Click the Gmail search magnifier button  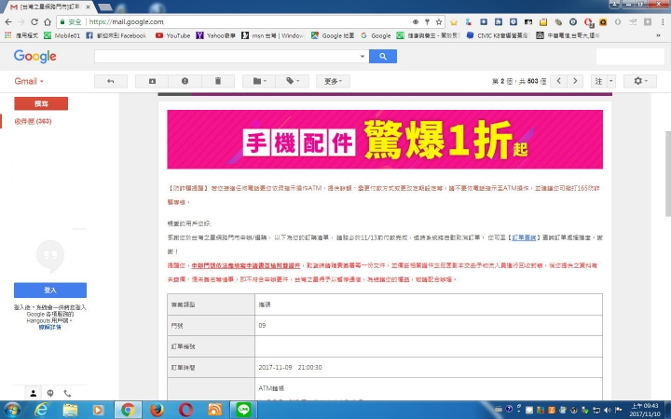point(383,56)
